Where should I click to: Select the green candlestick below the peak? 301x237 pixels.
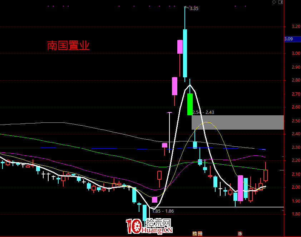[x=190, y=104]
